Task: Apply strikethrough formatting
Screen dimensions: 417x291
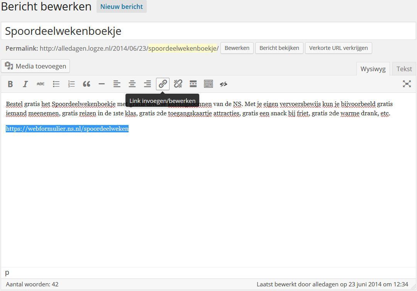Action: coord(41,84)
